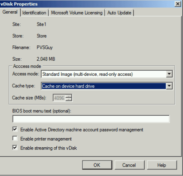Screen dimensions: 183x176
Task: Open the Microsoft Volume Licensing tab
Action: point(77,13)
